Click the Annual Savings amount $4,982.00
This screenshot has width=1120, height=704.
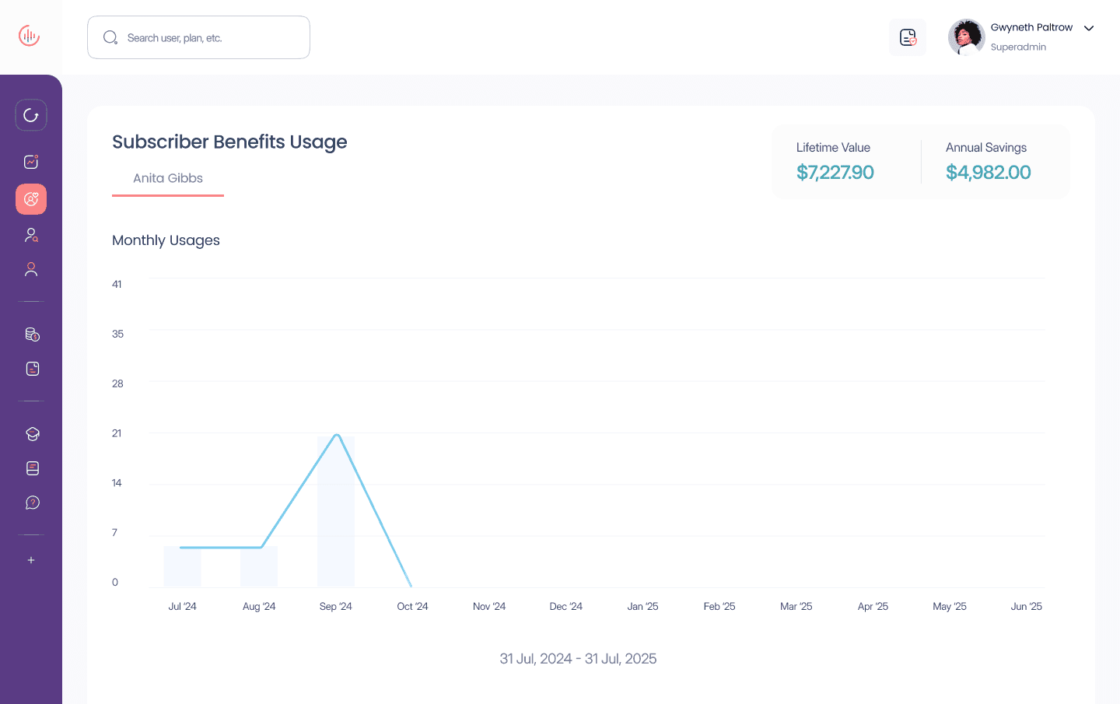[x=989, y=172]
